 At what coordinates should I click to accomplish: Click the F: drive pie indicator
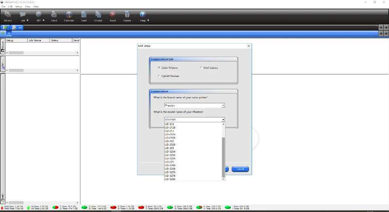(141, 207)
